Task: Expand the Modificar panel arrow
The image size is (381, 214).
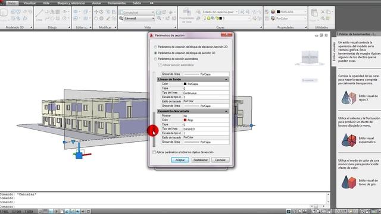Action: click(115, 27)
